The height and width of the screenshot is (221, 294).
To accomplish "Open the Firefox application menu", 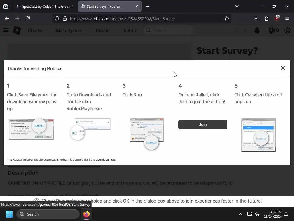I will [x=287, y=18].
